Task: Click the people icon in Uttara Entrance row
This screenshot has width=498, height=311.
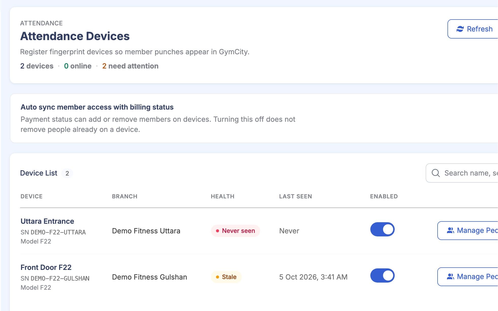Action: click(450, 230)
